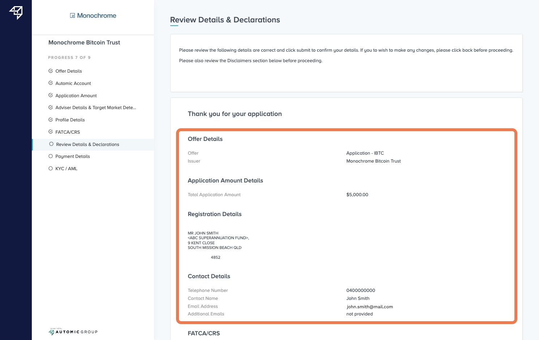Click the Offer label under Offer Details
The width and height of the screenshot is (539, 340).
(x=193, y=153)
